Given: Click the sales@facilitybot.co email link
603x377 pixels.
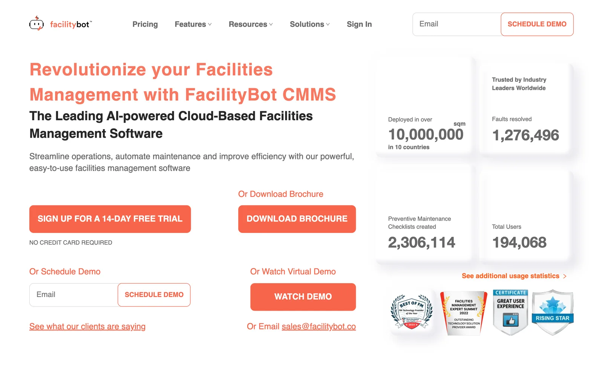Looking at the screenshot, I should click(x=319, y=326).
